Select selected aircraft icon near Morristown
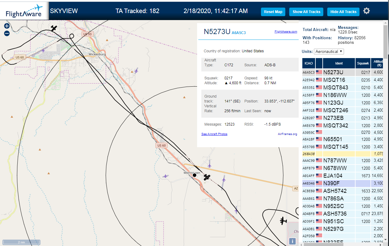 [207, 177]
